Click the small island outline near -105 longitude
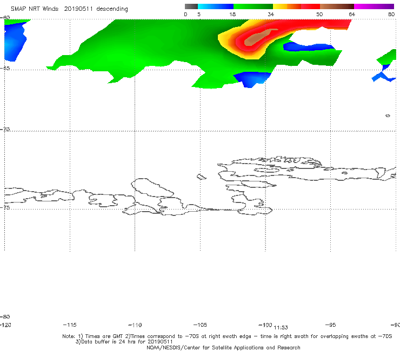 201,177
